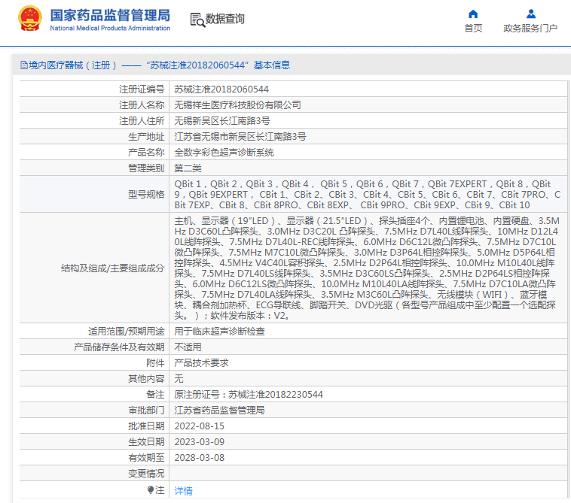Open the 数据查询 search icon
Screen dimensions: 571x503
(197, 20)
